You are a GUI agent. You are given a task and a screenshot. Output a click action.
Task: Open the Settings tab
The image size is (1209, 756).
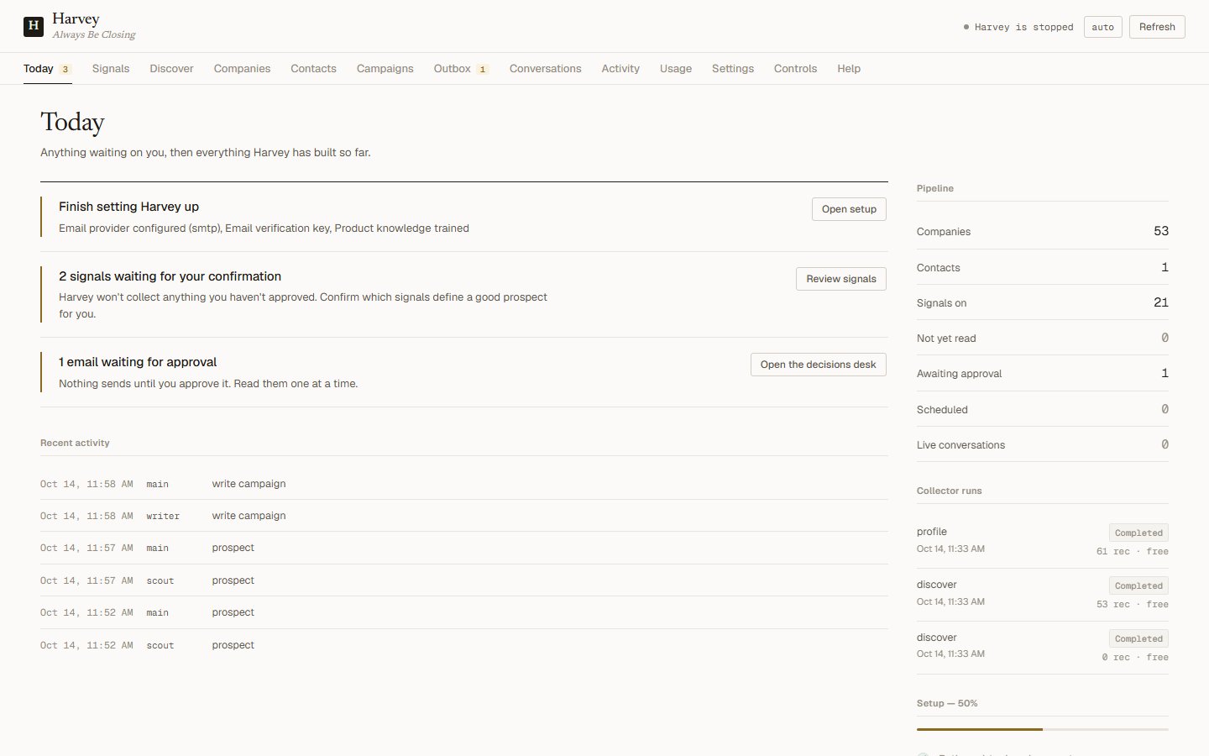tap(733, 69)
